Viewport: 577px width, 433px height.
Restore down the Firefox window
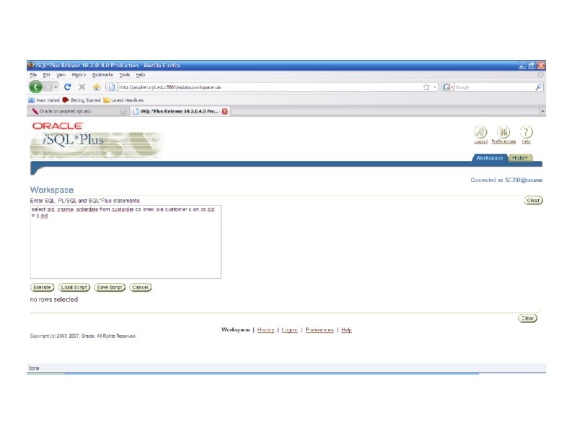(532, 66)
